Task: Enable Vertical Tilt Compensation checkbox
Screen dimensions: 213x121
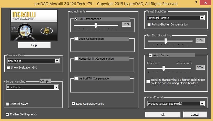Action: coord(76,78)
